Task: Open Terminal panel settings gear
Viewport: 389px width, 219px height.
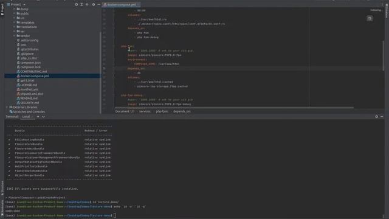Action: click(x=377, y=116)
